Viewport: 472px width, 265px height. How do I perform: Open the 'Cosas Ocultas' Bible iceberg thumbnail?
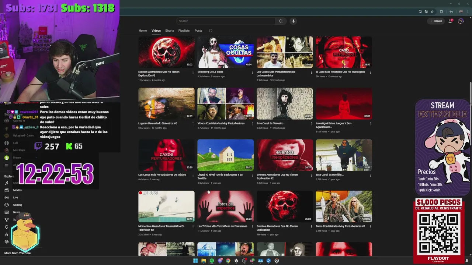click(225, 52)
